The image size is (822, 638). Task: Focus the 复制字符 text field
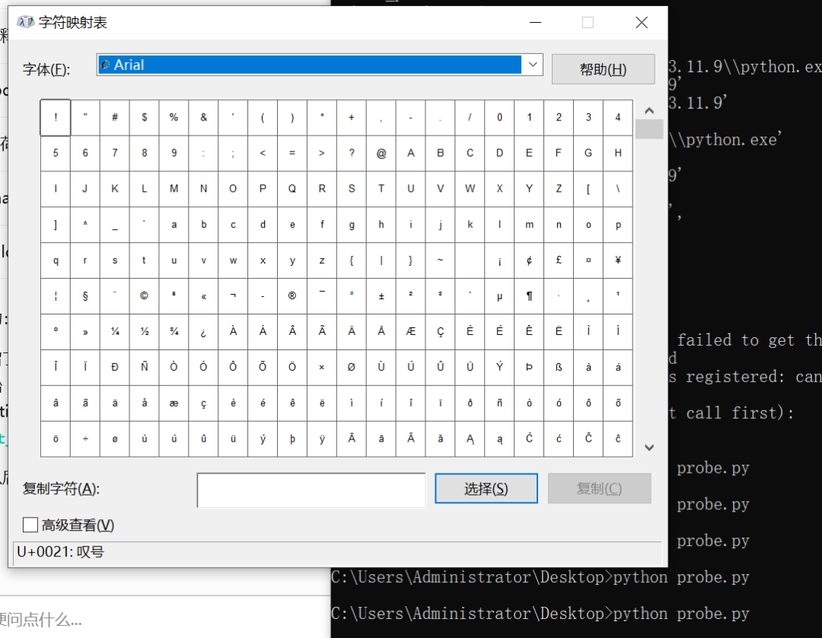pos(311,490)
